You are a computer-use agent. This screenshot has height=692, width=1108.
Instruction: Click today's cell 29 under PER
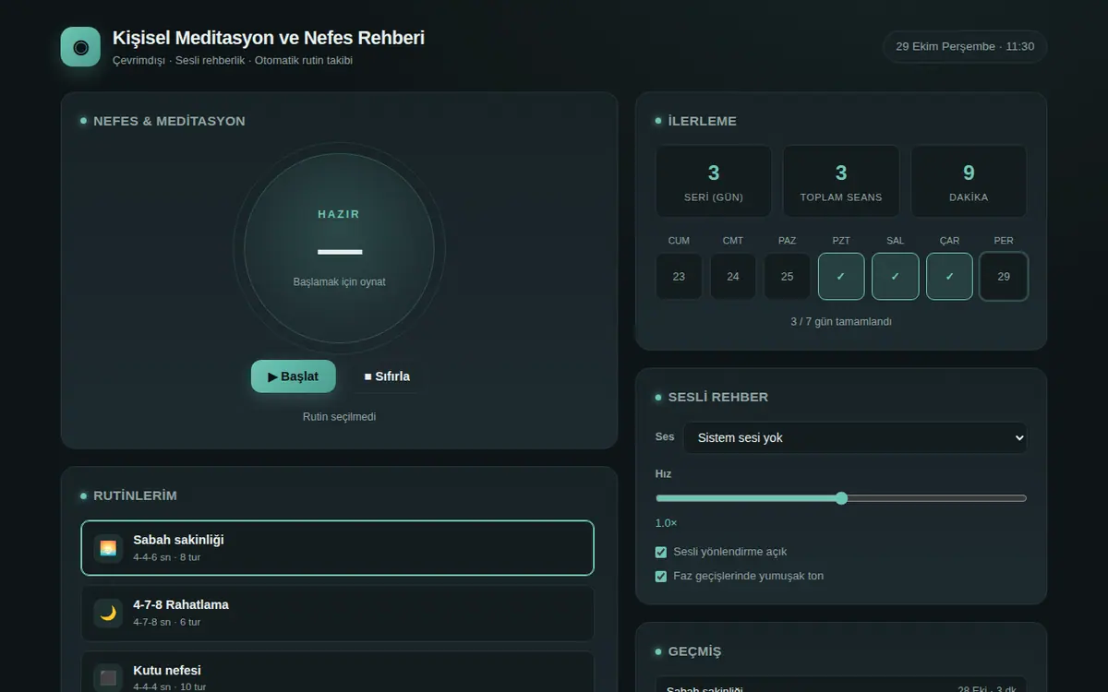1004,276
